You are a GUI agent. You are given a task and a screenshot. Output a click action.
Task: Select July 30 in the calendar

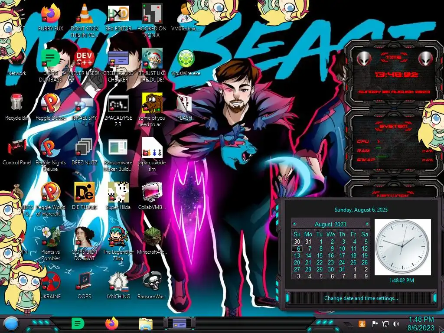[x=297, y=242]
